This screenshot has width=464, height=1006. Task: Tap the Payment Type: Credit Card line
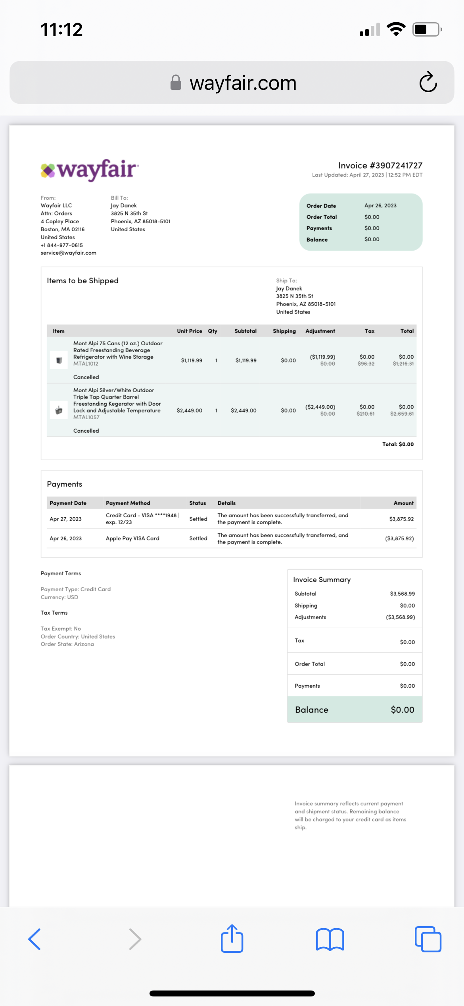coord(76,589)
